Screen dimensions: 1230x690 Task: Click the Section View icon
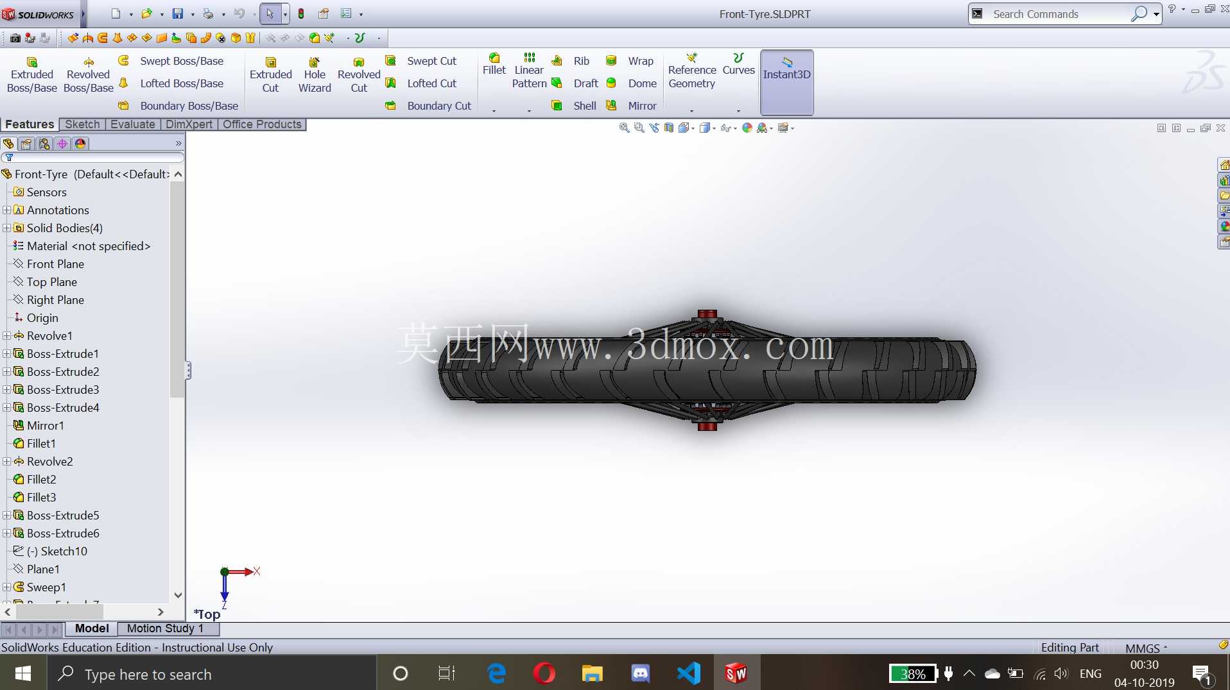(669, 128)
